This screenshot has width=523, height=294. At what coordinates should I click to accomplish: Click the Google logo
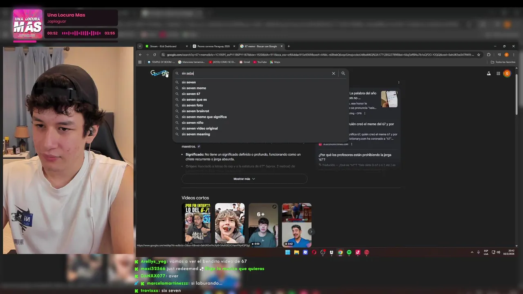coord(159,73)
